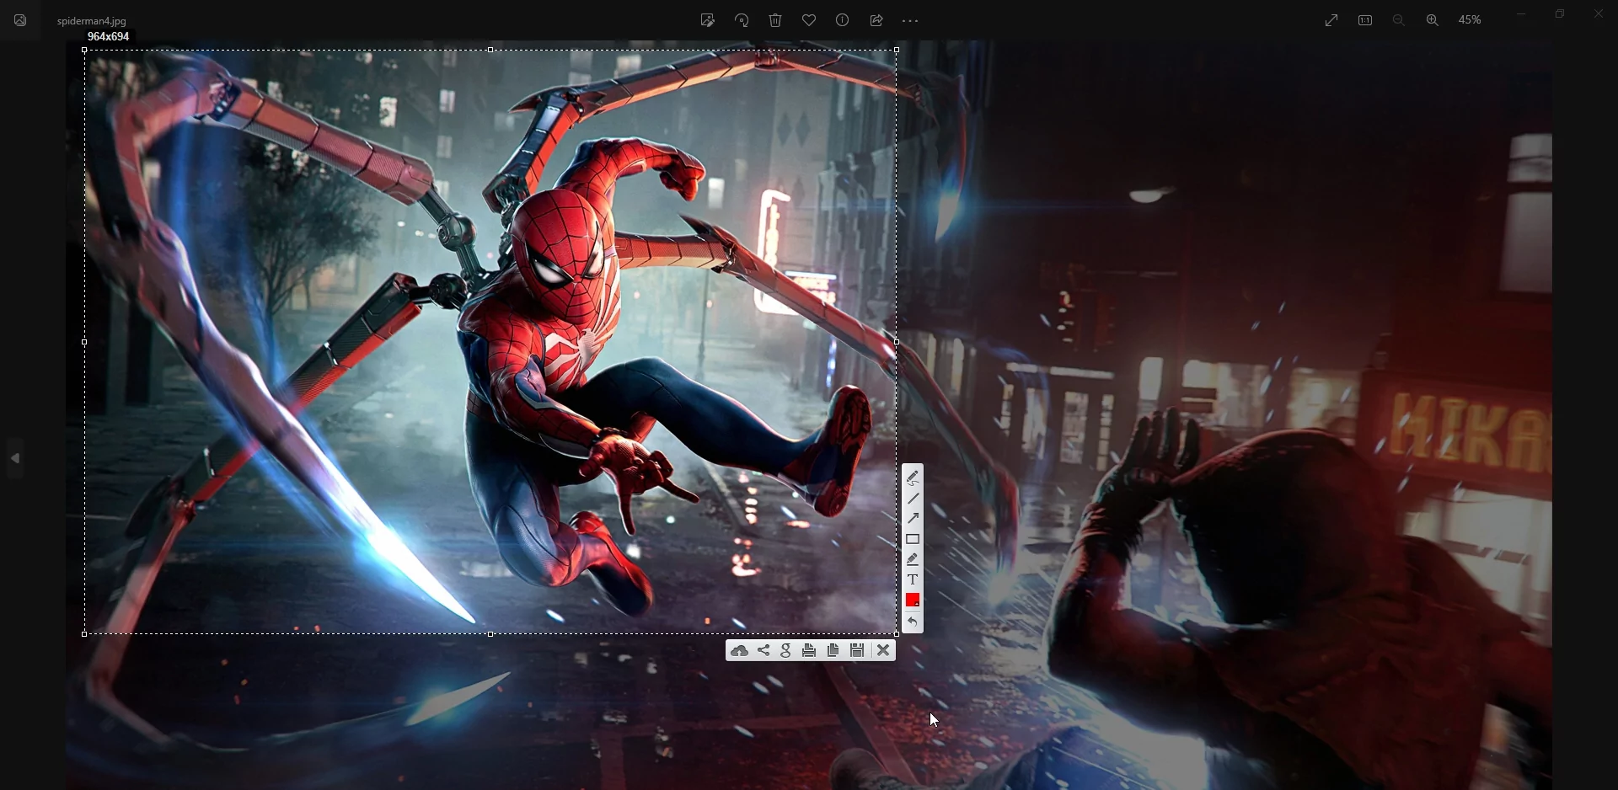Click the right-center selection handle

click(897, 343)
